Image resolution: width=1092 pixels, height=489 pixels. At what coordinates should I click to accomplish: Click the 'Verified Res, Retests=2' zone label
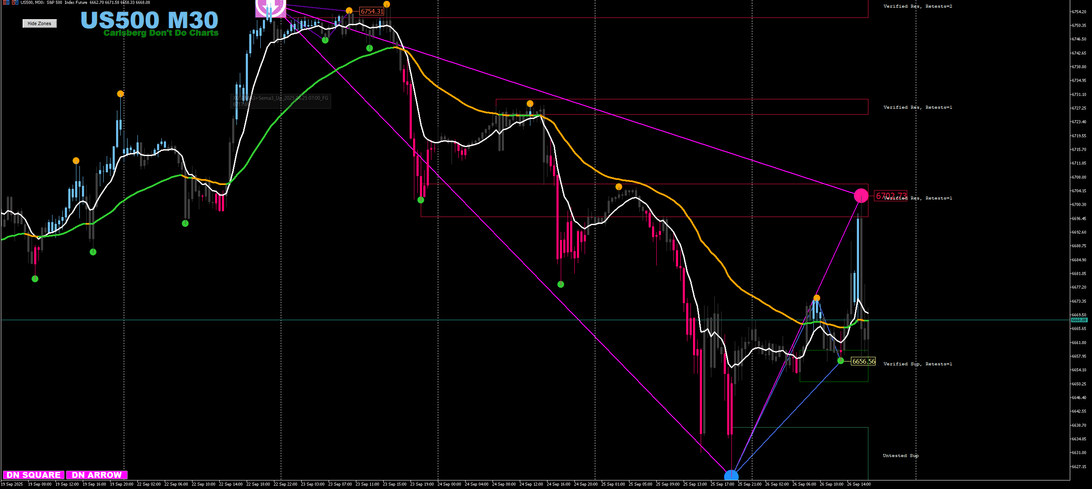point(917,6)
